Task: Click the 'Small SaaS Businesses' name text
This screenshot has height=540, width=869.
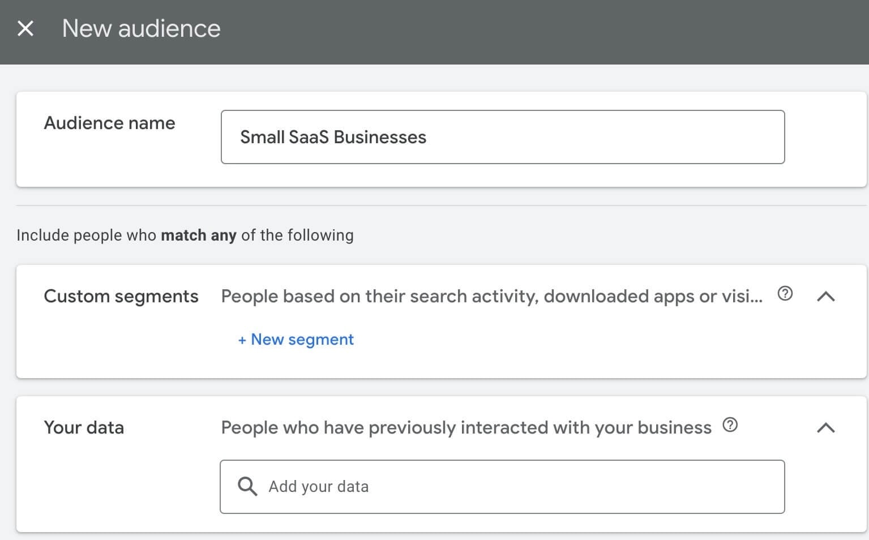Action: [x=333, y=137]
